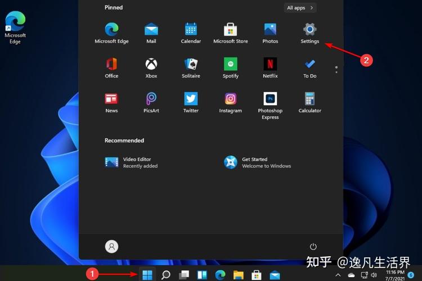422x281 pixels.
Task: Launch PicsArt from pinned apps
Action: click(x=151, y=103)
